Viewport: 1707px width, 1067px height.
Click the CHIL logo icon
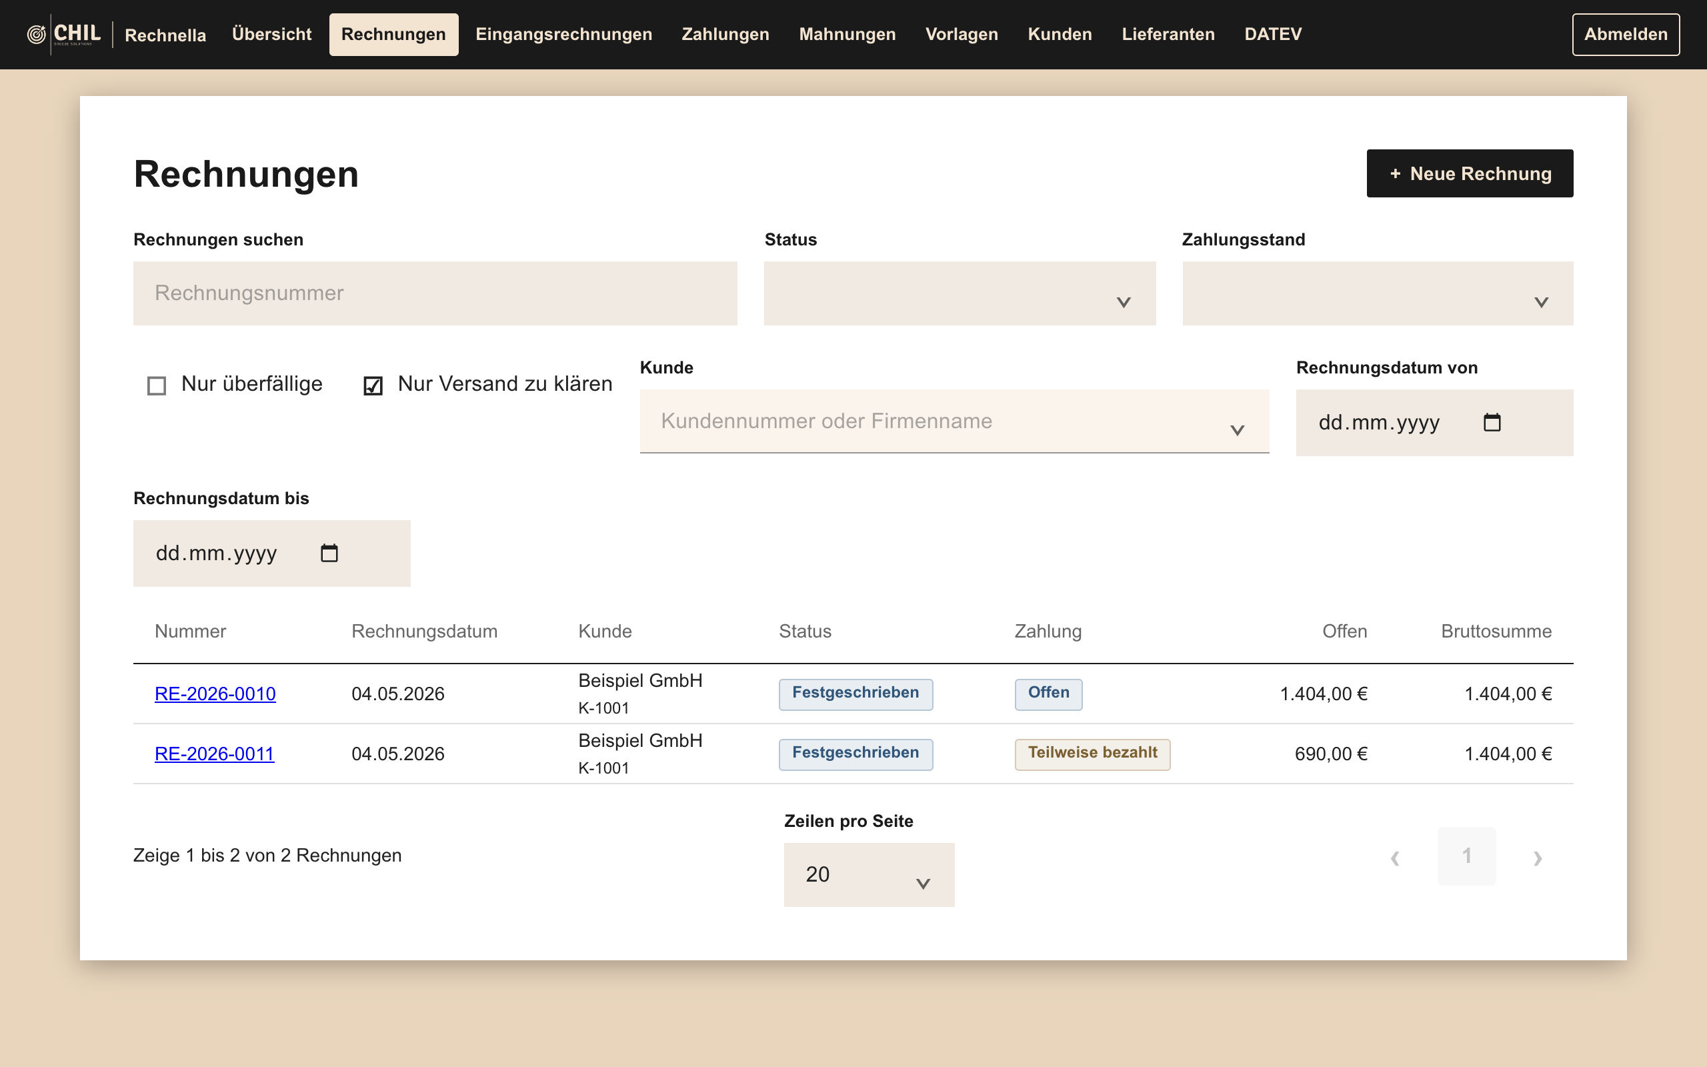pyautogui.click(x=64, y=34)
